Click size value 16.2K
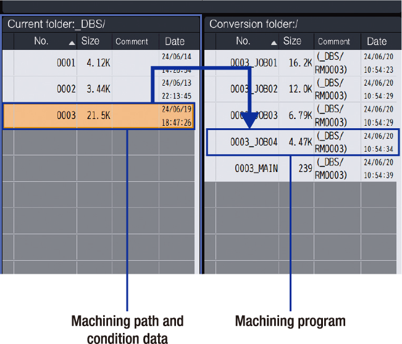This screenshot has width=402, height=344. pyautogui.click(x=301, y=63)
